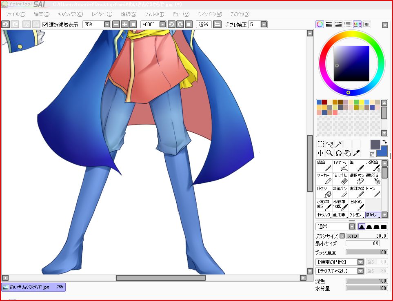
Task: Open the color panel options arrow
Action: (x=385, y=25)
